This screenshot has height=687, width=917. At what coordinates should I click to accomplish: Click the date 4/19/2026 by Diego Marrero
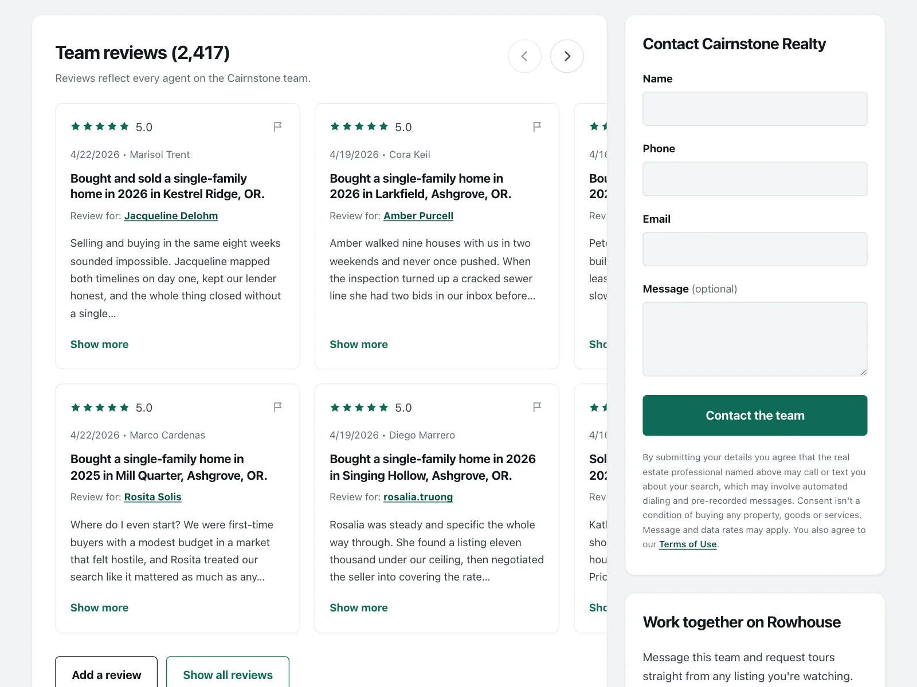pyautogui.click(x=354, y=435)
